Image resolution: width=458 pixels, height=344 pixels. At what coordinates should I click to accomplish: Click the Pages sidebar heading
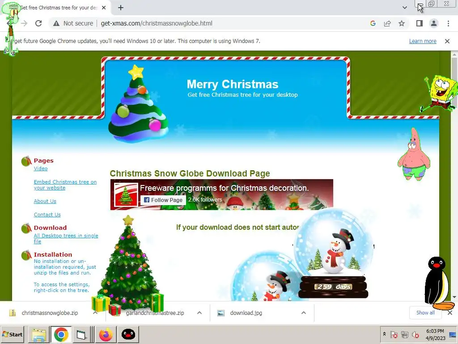pos(43,161)
